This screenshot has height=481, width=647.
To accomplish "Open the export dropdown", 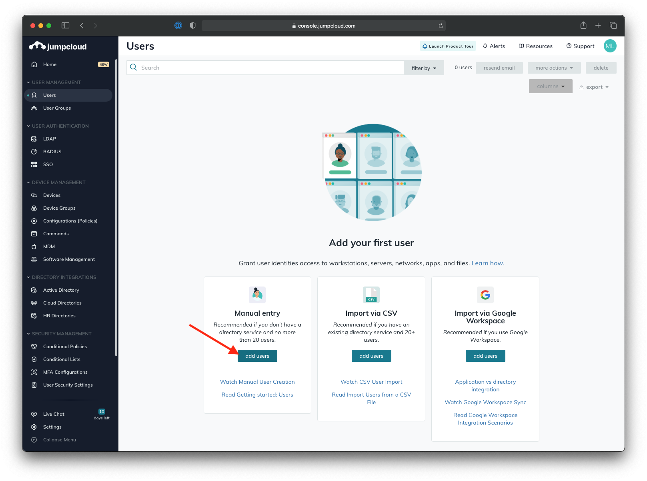I will (x=594, y=87).
